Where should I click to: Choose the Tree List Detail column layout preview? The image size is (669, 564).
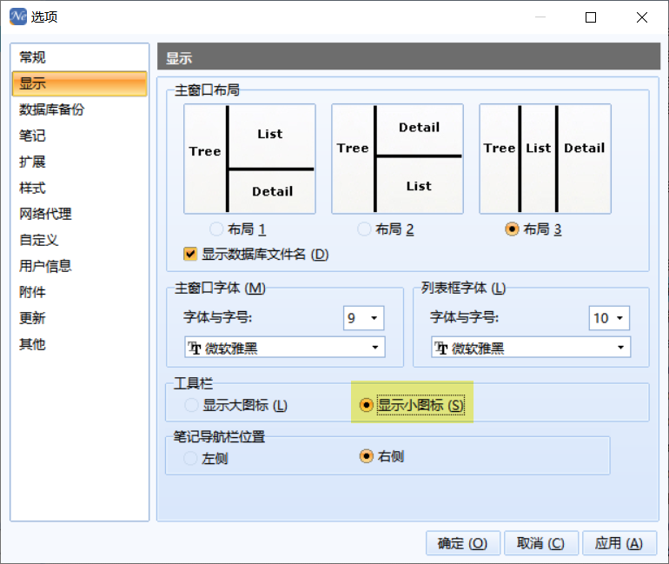tap(545, 159)
